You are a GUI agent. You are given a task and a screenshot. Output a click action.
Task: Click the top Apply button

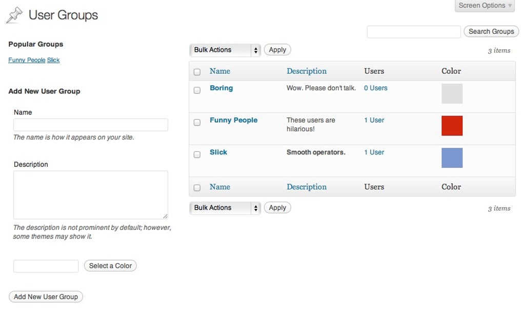277,49
